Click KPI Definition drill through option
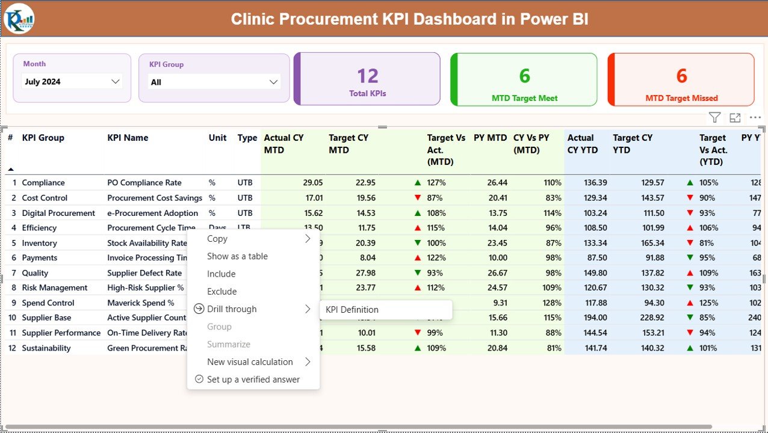Screen dimensions: 768x433 click(352, 310)
